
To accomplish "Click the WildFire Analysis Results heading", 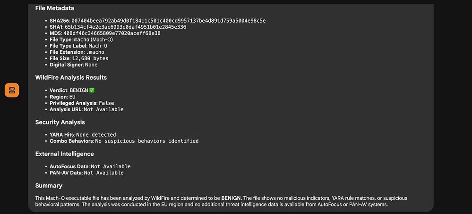I will pos(71,77).
